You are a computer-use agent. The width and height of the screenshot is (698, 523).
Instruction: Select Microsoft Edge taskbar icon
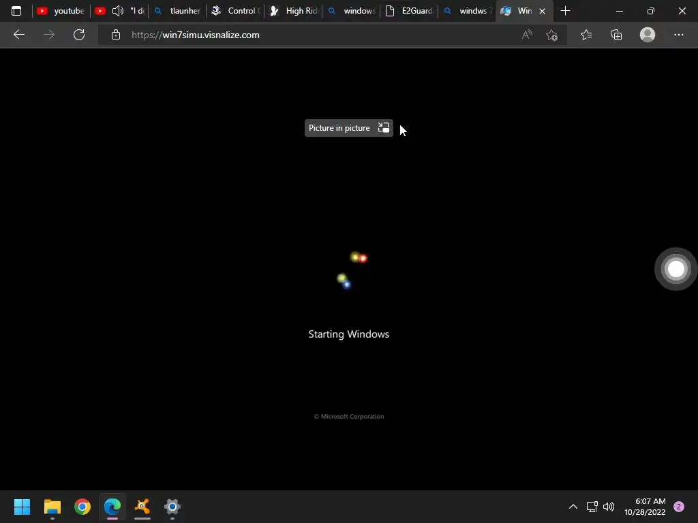coord(112,507)
